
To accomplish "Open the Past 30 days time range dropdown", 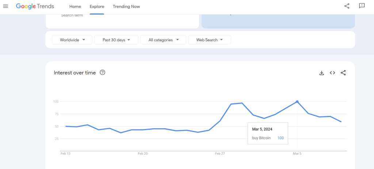I will click(x=117, y=40).
